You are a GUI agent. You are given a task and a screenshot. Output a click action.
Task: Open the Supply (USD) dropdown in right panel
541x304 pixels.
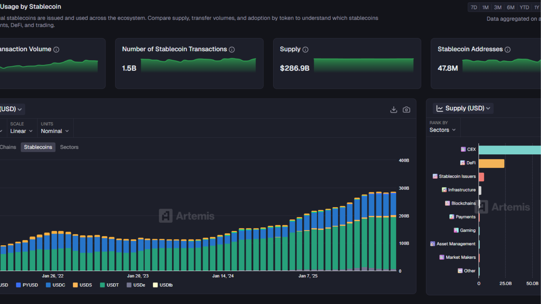(463, 108)
